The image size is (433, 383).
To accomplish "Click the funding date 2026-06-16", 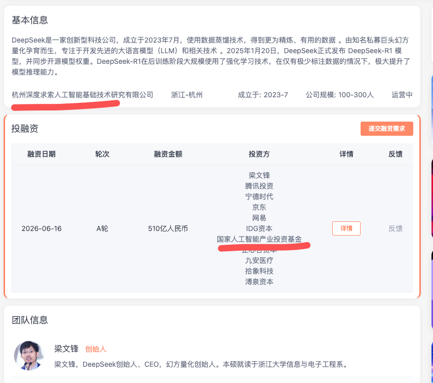I will (x=42, y=228).
